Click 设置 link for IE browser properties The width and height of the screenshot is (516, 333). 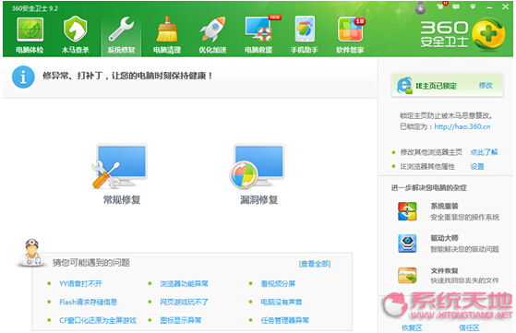pos(477,167)
